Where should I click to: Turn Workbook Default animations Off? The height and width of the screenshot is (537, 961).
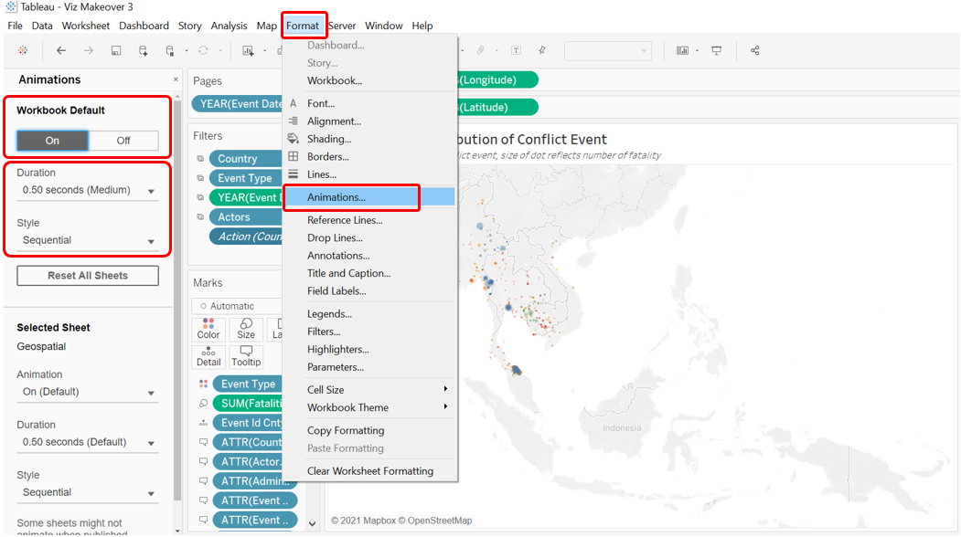(x=123, y=141)
